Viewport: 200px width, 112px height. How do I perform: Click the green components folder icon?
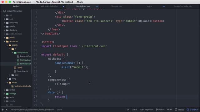pyautogui.click(x=15, y=53)
